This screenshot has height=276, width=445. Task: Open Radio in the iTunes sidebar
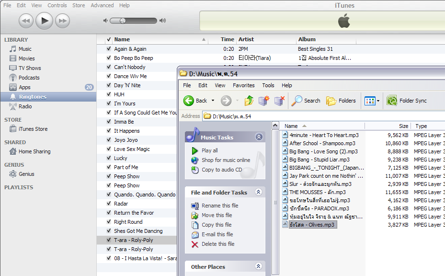(25, 106)
